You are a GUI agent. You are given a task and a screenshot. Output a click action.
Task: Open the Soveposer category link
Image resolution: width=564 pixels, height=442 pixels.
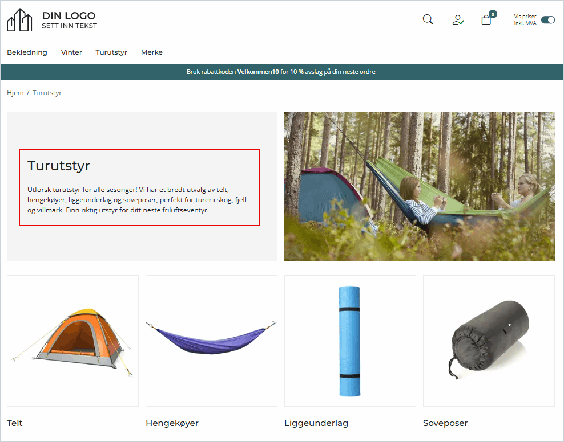(x=445, y=423)
